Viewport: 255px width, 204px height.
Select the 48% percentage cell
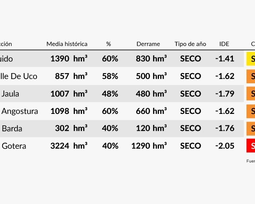pos(110,93)
